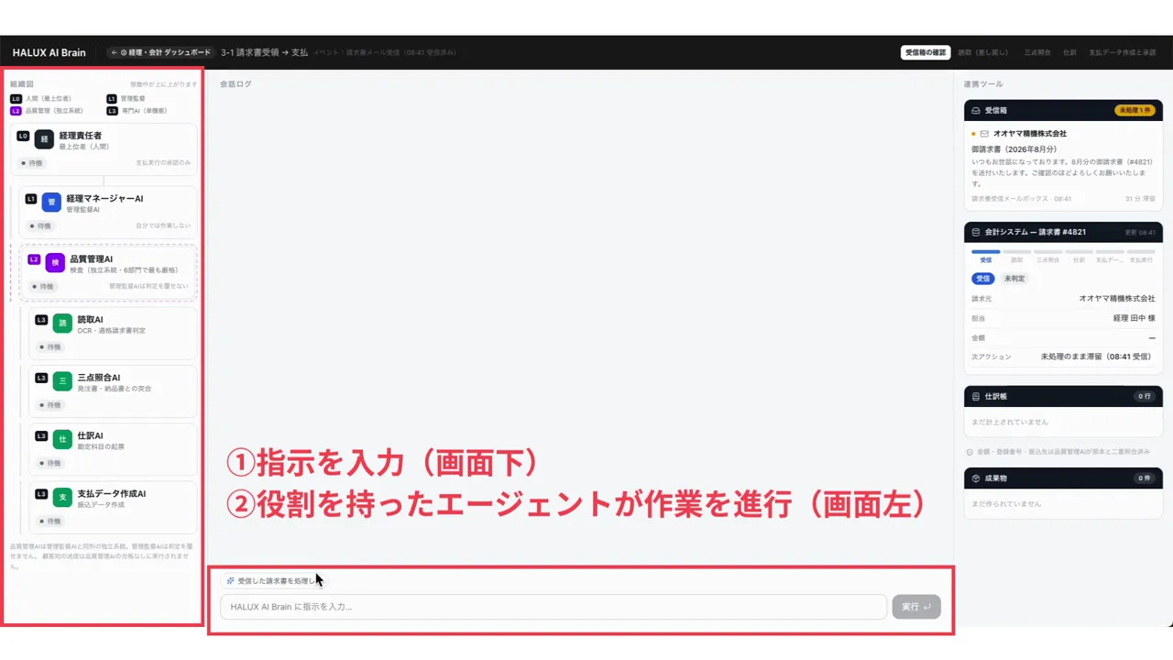The height and width of the screenshot is (660, 1173).
Task: Click the green 三 icon of 三点照合AI
Action: (x=62, y=381)
